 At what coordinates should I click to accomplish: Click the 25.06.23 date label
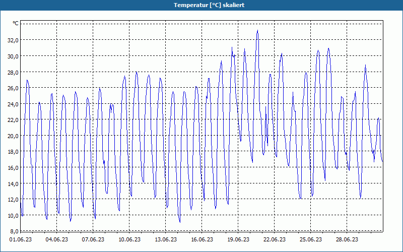pos(310,240)
